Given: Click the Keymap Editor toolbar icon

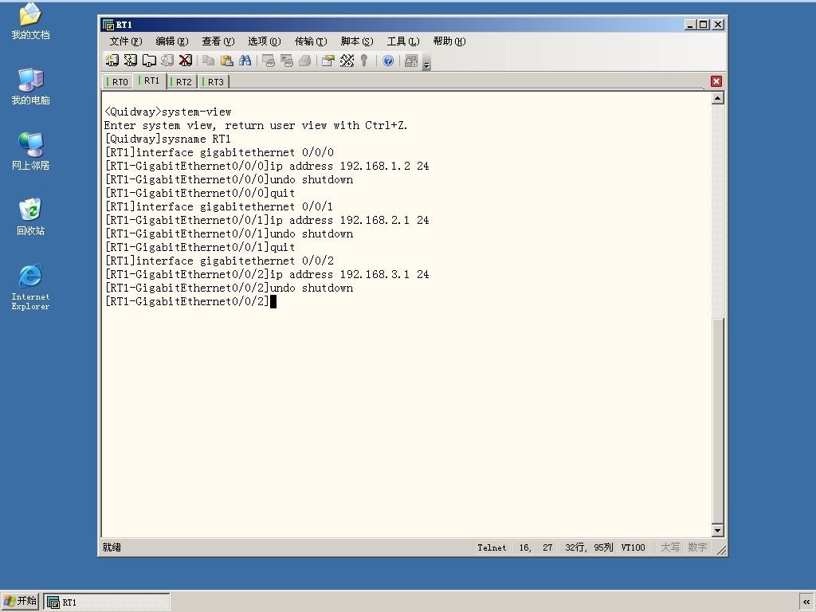Looking at the screenshot, I should [x=347, y=61].
